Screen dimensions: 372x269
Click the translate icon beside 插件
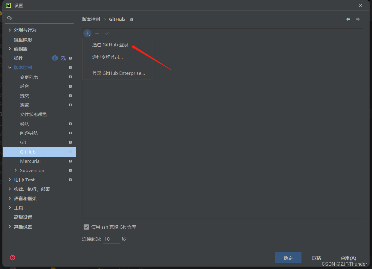point(63,58)
